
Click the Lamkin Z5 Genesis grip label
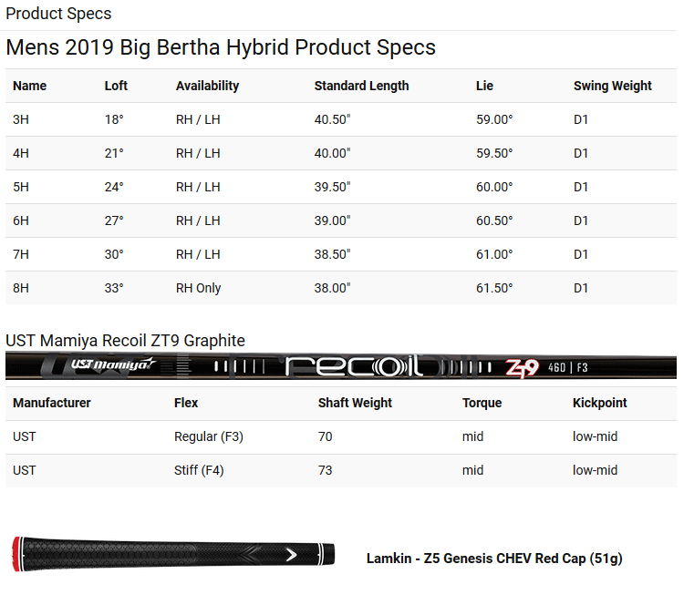pos(494,559)
